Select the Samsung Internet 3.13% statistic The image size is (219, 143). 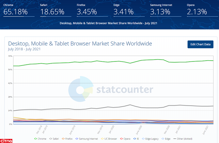point(160,12)
